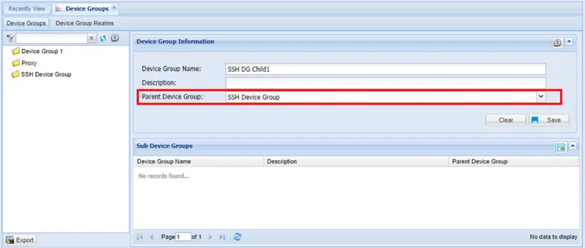Open the Device Groups sub-tab

26,23
